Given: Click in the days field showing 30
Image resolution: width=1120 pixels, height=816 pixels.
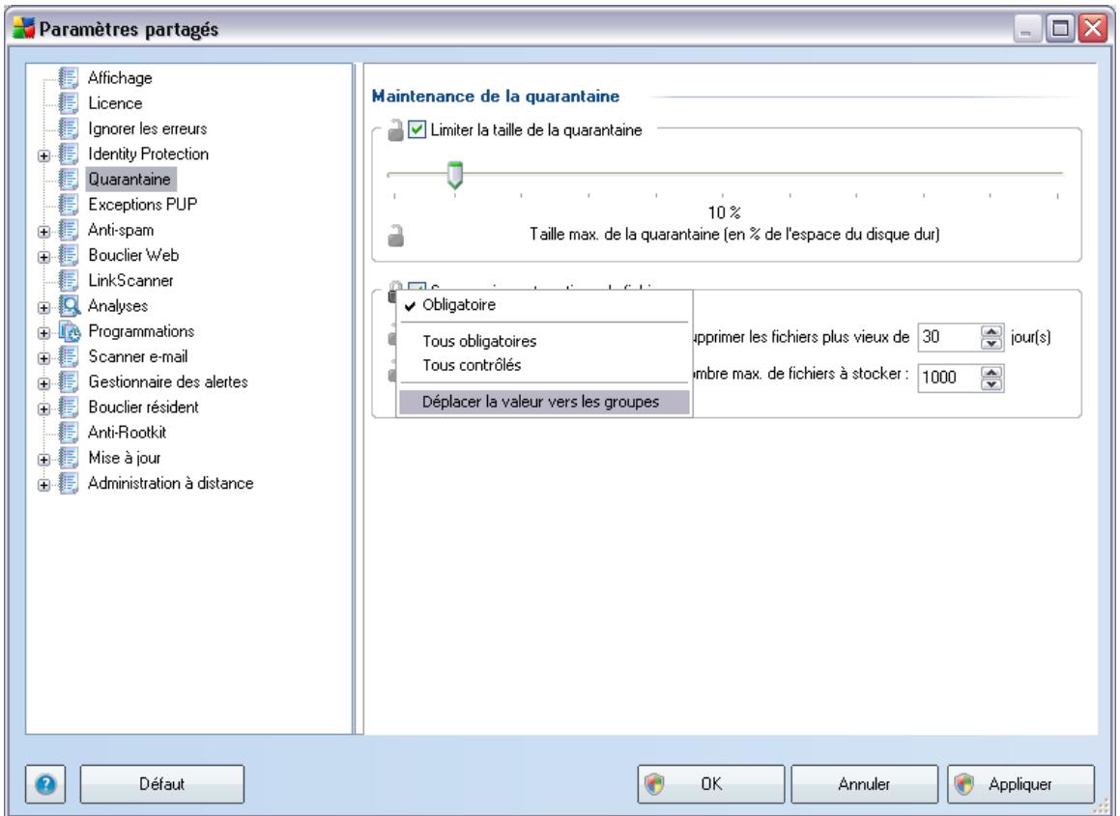Looking at the screenshot, I should tap(949, 337).
